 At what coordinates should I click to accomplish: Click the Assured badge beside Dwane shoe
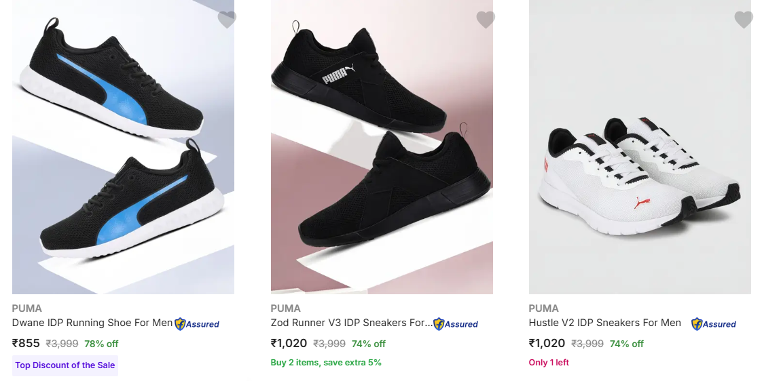coord(197,324)
